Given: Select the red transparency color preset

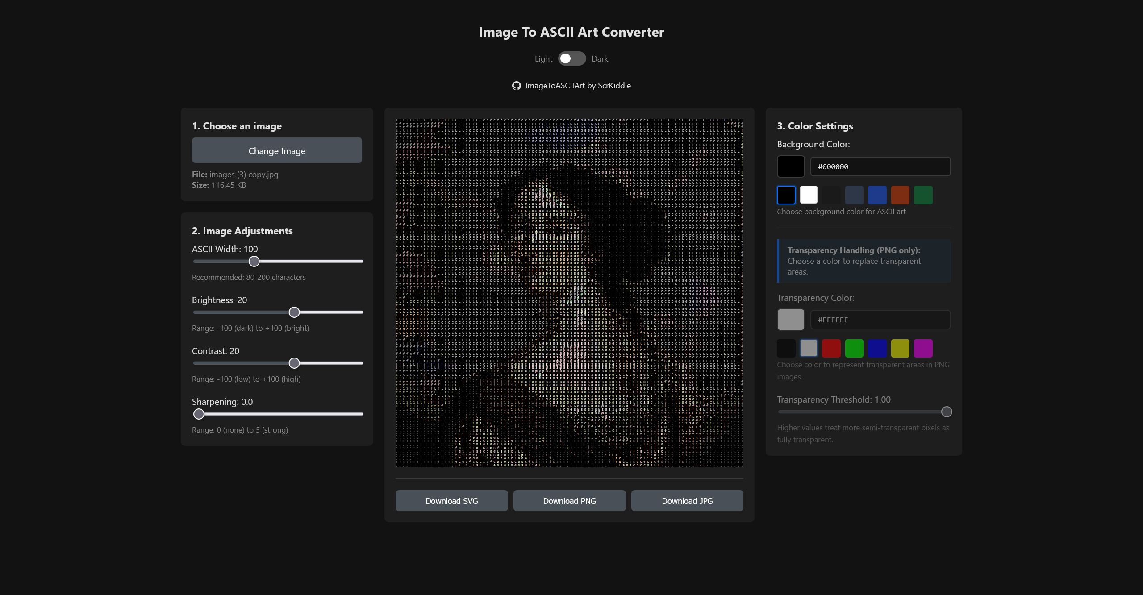Looking at the screenshot, I should 831,348.
